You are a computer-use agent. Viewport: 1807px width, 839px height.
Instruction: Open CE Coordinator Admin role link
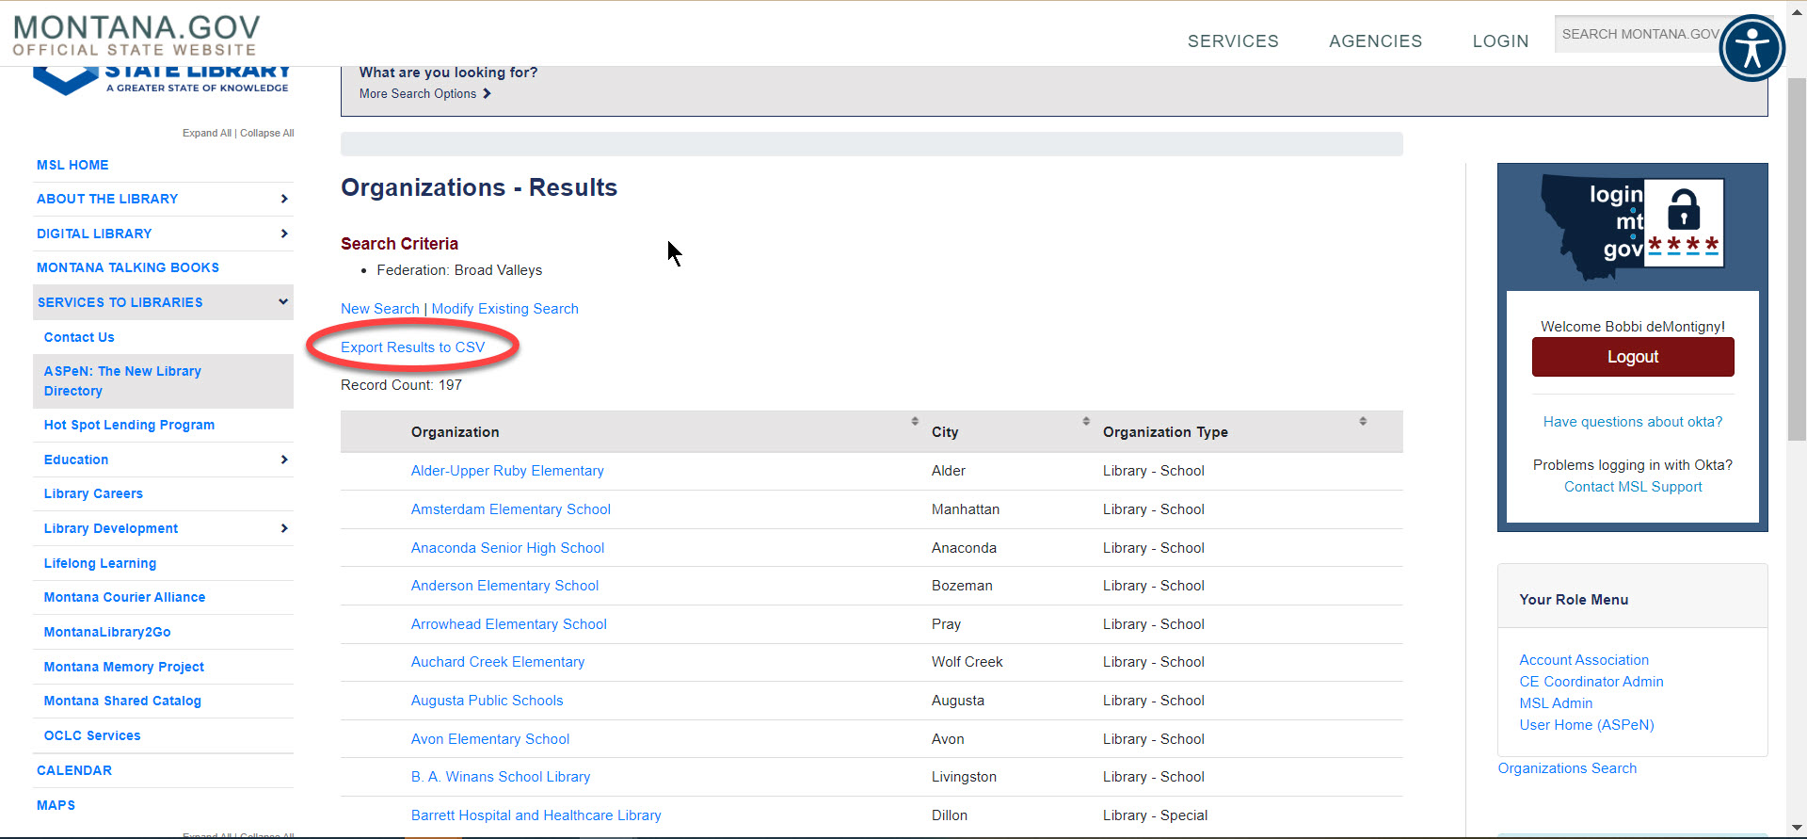coord(1591,682)
